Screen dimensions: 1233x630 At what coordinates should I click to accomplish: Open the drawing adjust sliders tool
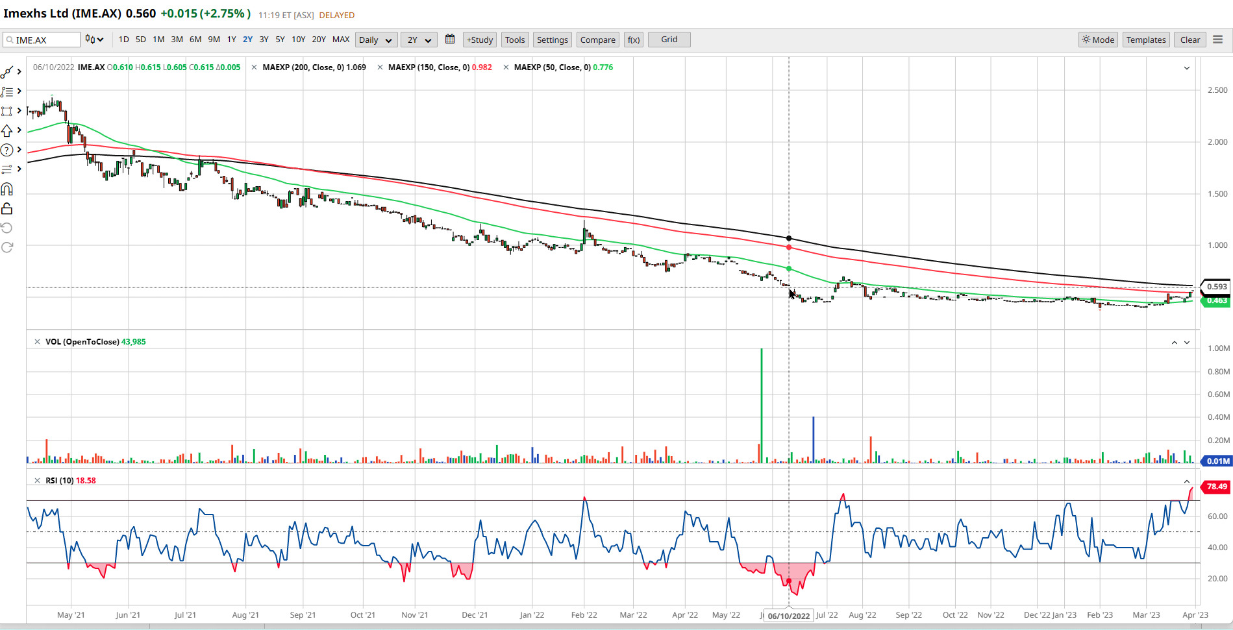pyautogui.click(x=7, y=169)
